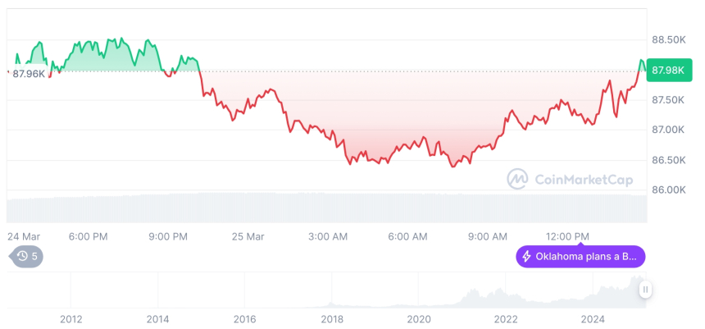Click the history clock badge showing 5
Image resolution: width=705 pixels, height=329 pixels.
(x=28, y=256)
